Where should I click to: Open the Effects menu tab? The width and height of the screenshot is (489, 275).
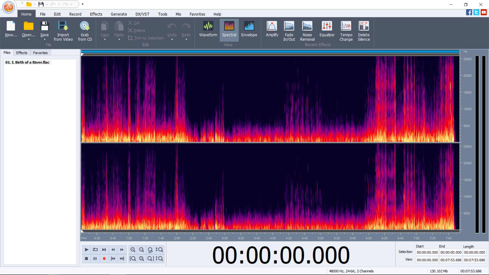[x=96, y=14]
